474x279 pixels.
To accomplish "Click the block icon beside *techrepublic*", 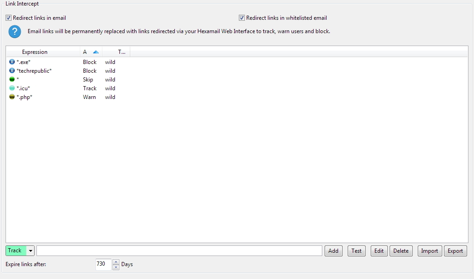I will [12, 70].
